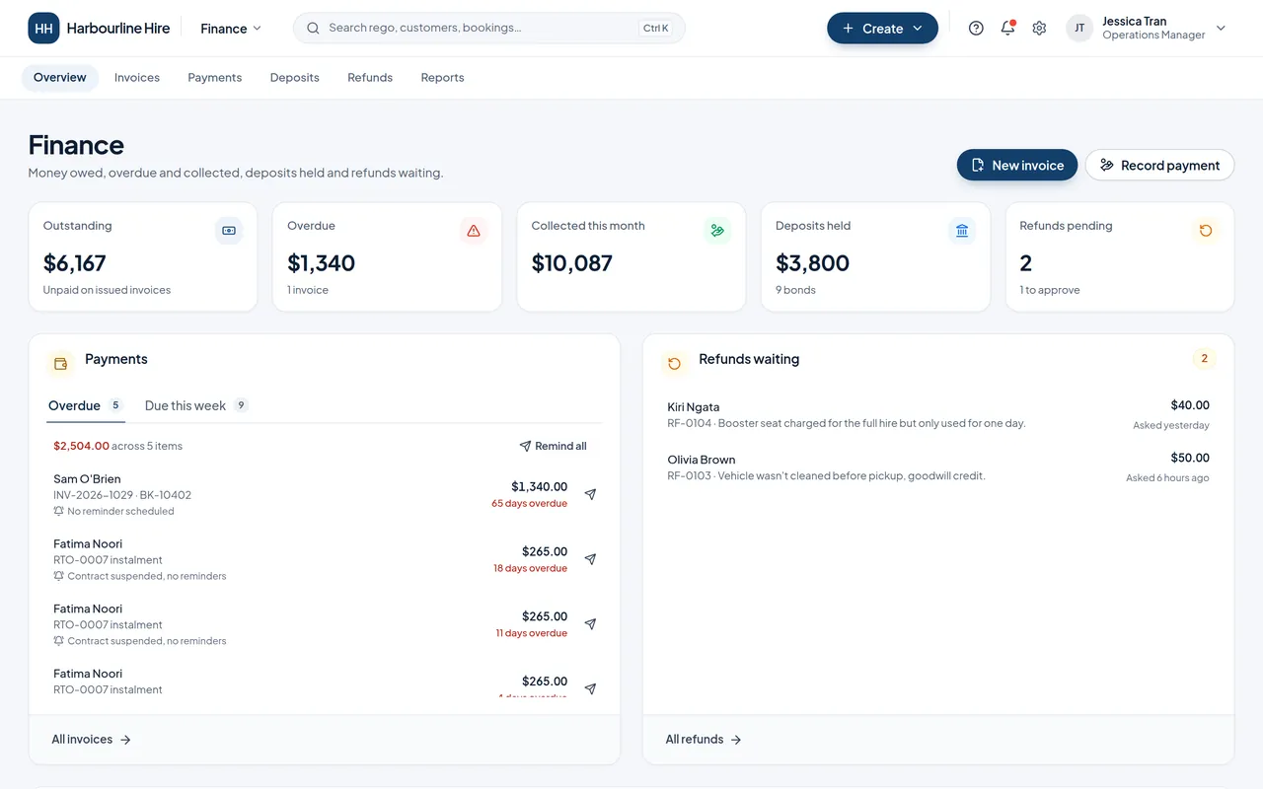This screenshot has height=789, width=1263.
Task: Open Kiri Ngata refund request RF-0104
Action: click(x=938, y=415)
